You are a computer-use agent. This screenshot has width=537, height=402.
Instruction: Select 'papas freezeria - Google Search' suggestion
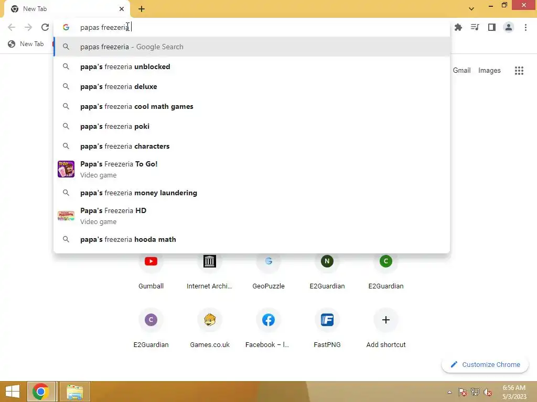point(252,47)
